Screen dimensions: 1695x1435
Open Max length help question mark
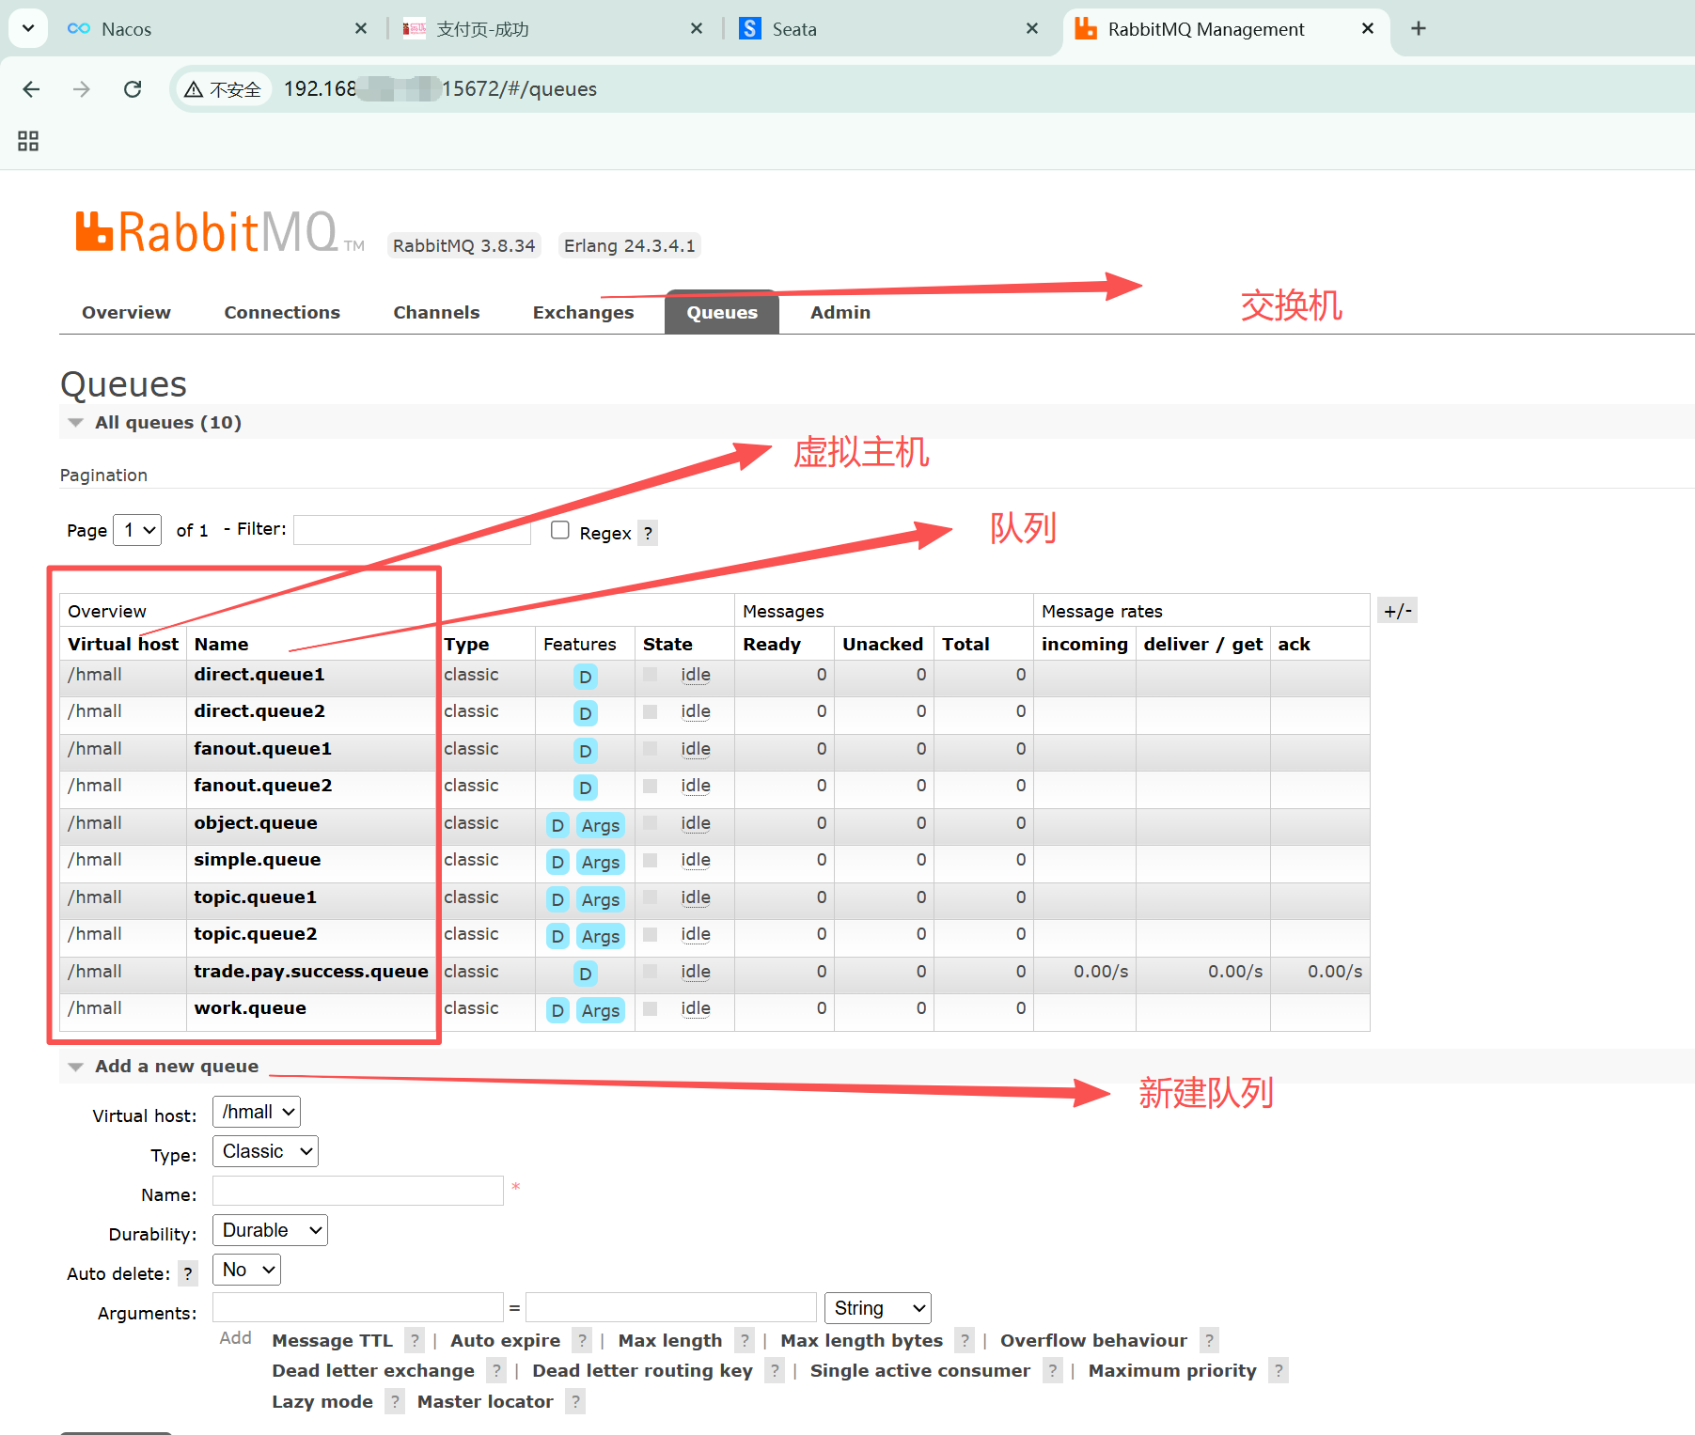point(745,1340)
